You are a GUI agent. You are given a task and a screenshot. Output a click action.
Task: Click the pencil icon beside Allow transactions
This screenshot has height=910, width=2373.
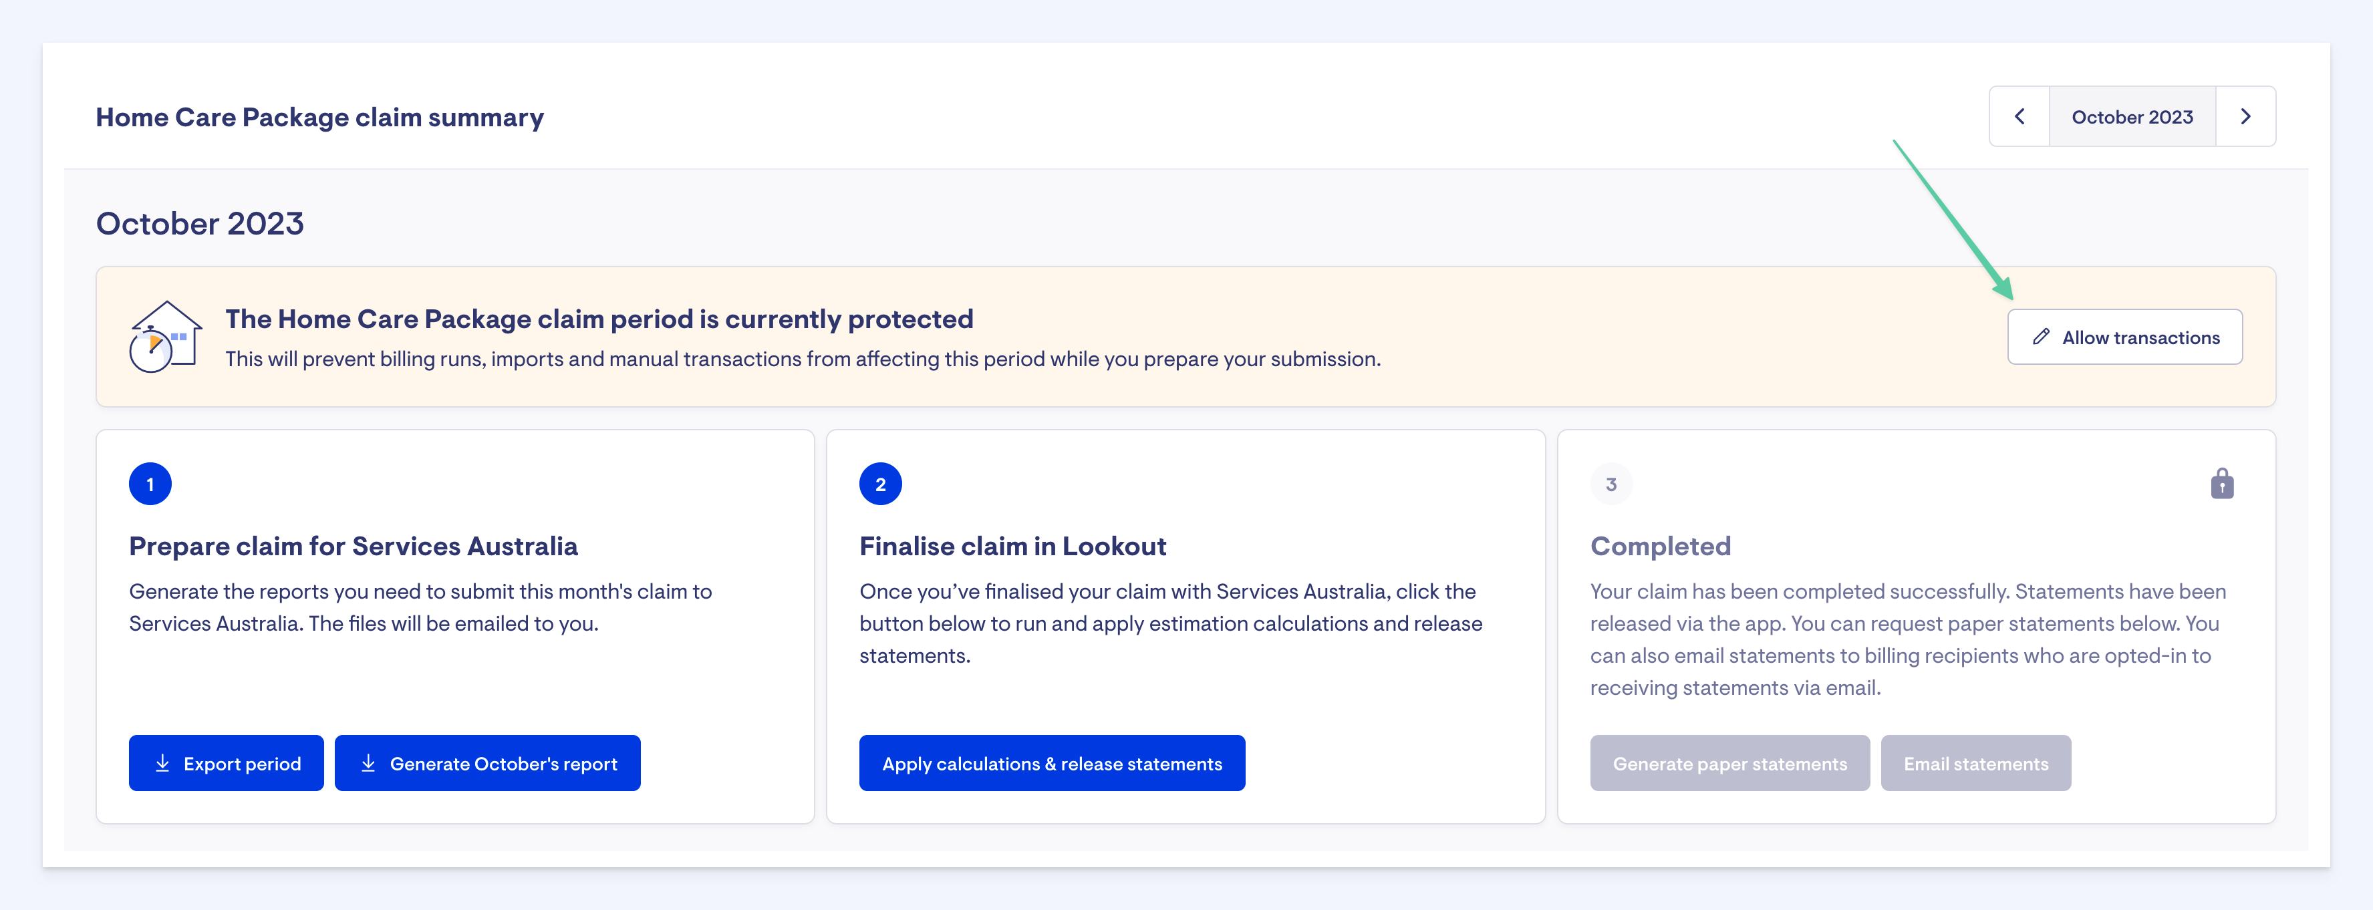tap(2042, 337)
